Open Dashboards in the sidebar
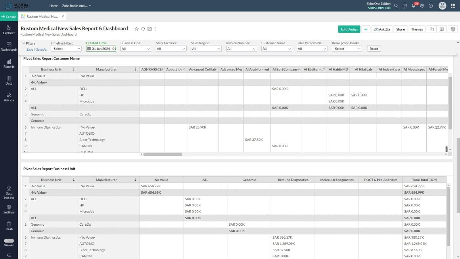Image resolution: width=460 pixels, height=259 pixels. 9,47
